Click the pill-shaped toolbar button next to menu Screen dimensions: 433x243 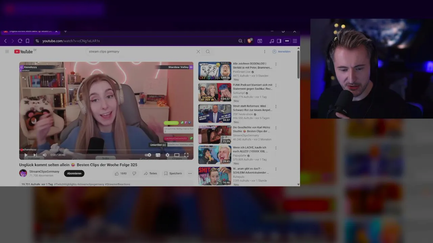pos(287,41)
